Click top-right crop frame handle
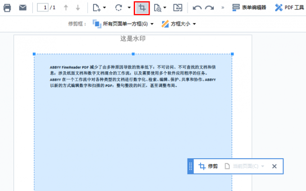The height and width of the screenshot is (191, 306). [232, 54]
